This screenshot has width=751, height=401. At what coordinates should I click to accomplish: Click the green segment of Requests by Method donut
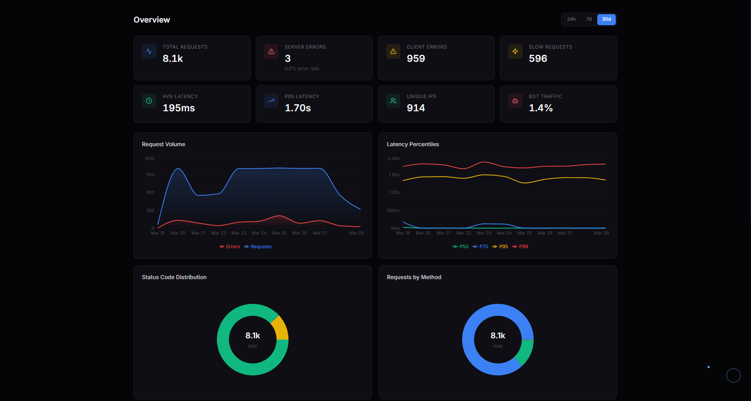click(525, 351)
